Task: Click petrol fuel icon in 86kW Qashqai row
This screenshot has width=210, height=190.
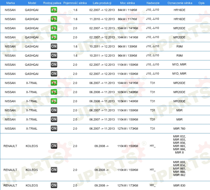Action: (x=54, y=19)
